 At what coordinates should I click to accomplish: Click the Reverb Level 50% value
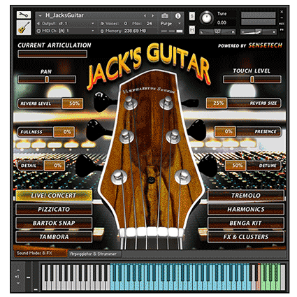point(73,103)
